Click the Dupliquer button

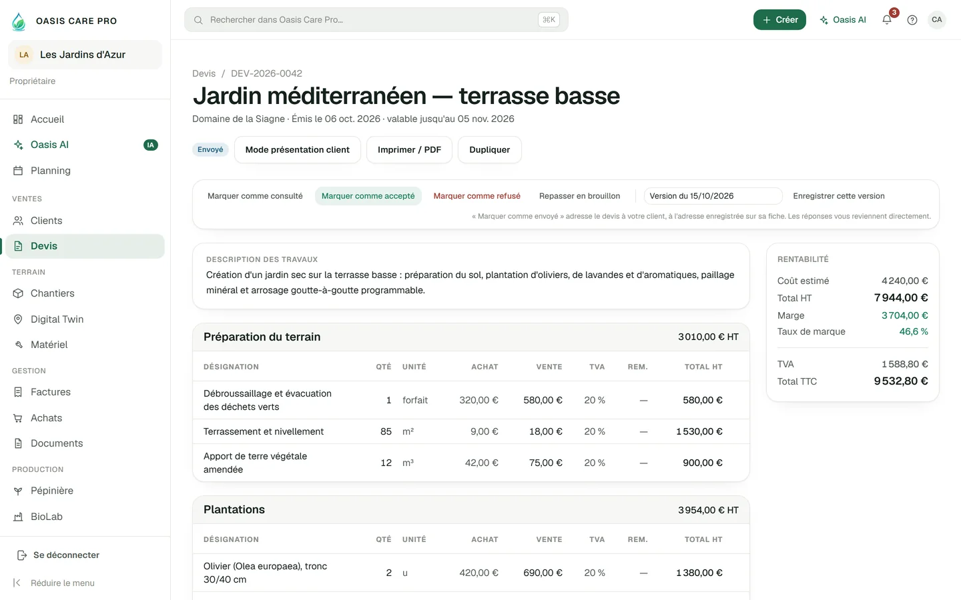[x=490, y=150]
